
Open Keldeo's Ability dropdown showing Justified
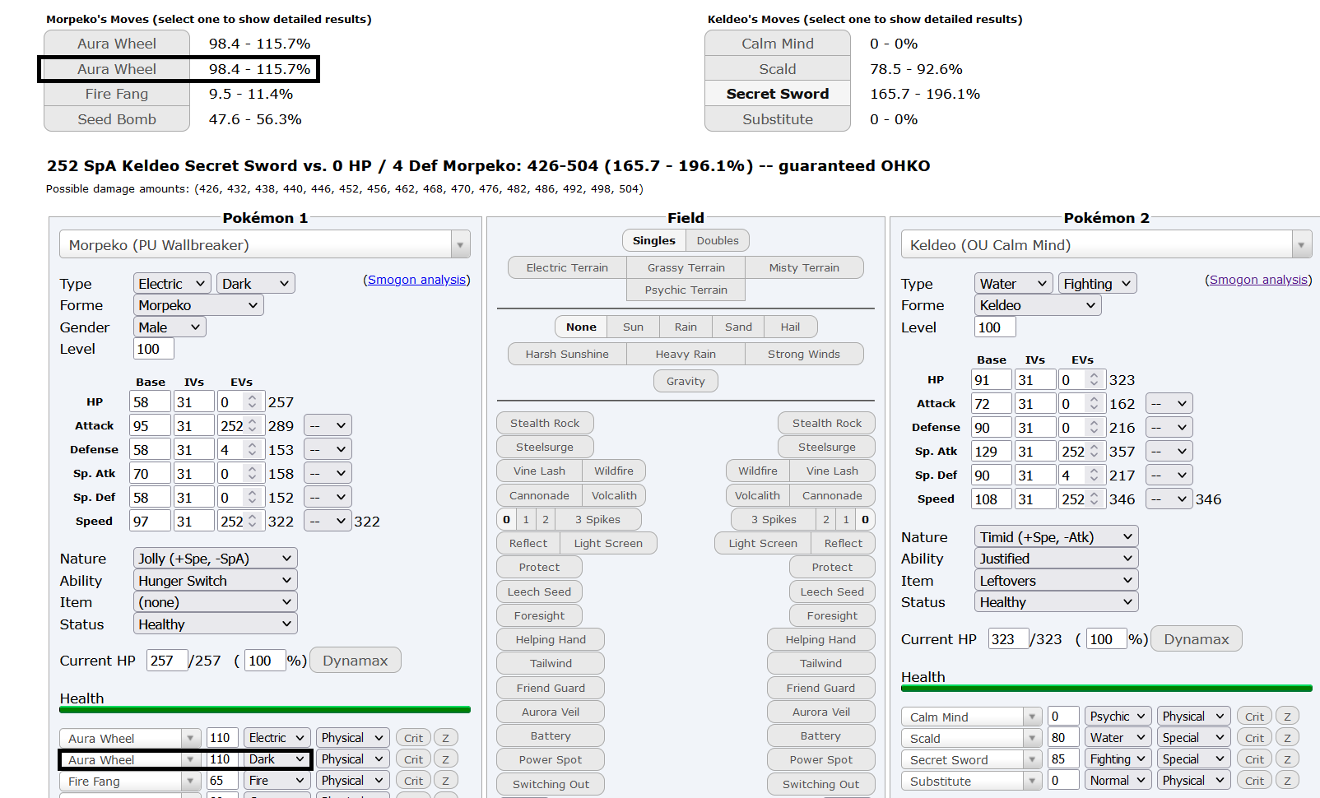click(x=1056, y=559)
